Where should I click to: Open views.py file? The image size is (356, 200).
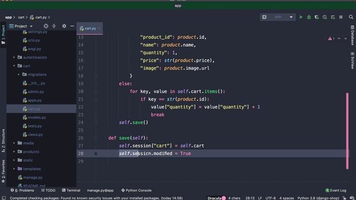33,134
